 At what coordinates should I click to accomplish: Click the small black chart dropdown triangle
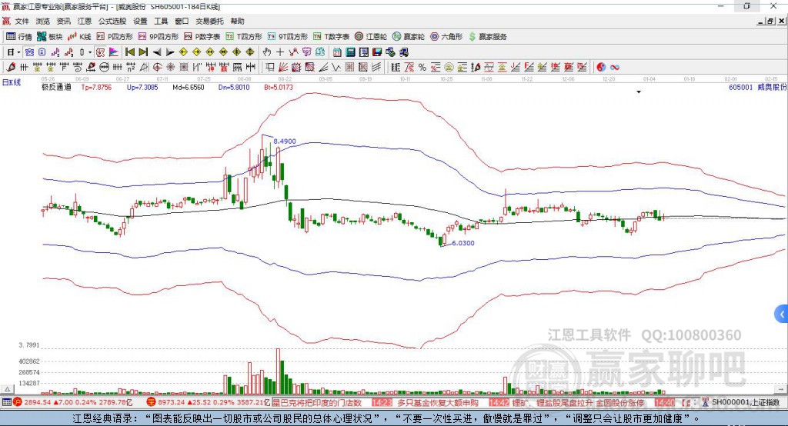(639, 92)
